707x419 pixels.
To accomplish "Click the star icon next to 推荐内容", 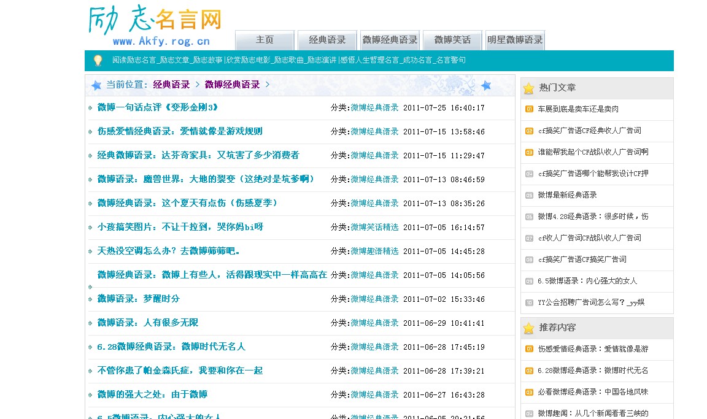I will click(x=528, y=328).
